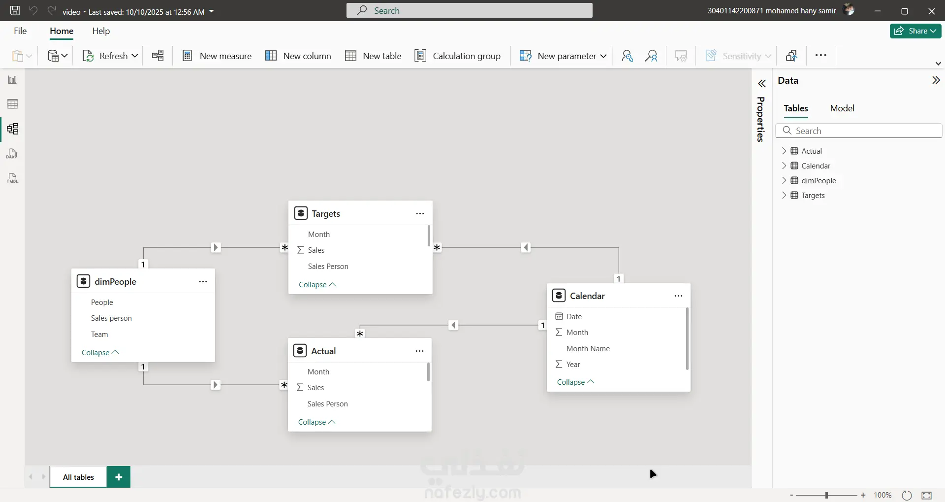Open DAX query view icon
The height and width of the screenshot is (502, 945).
click(x=12, y=154)
